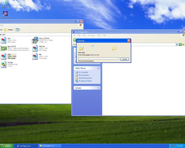Screen dimensions: 185x148
Task: Select the MB PNG image file
Action: point(40,56)
